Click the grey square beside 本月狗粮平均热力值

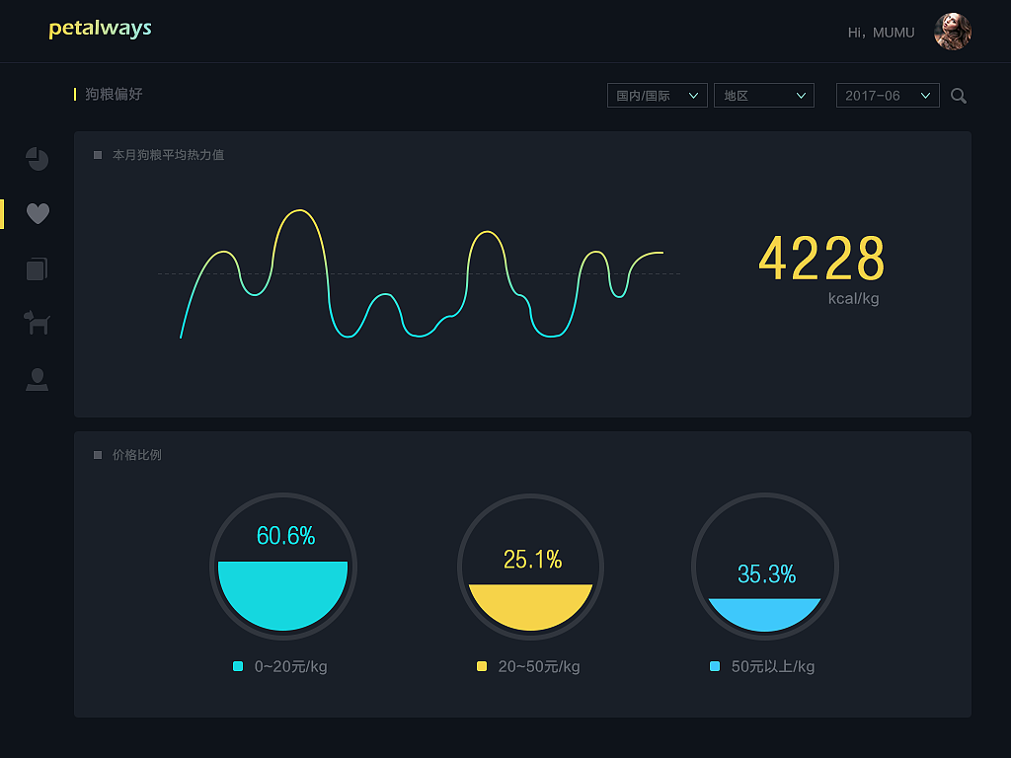click(x=98, y=155)
